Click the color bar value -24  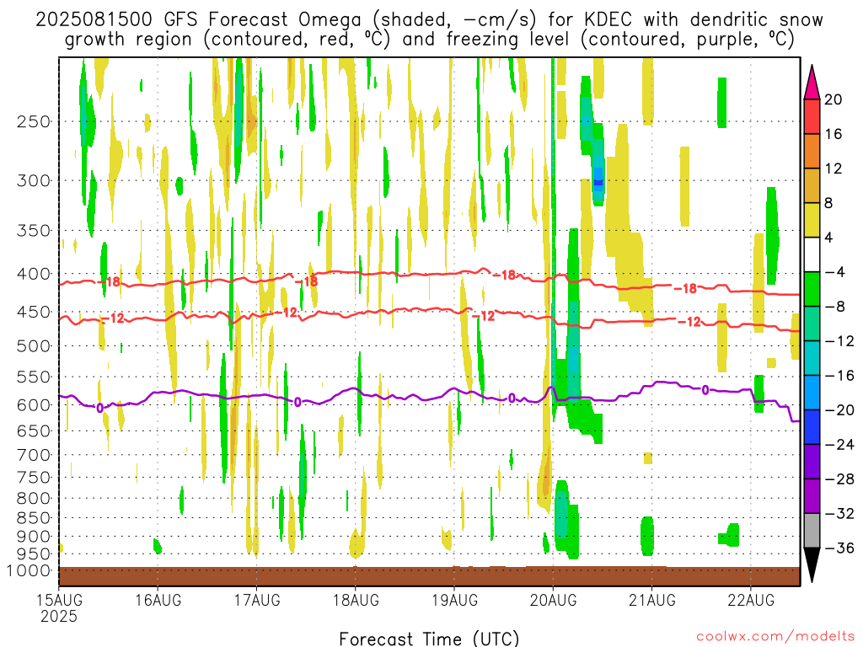[x=839, y=445]
